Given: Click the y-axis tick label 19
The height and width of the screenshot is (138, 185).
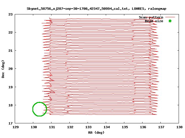Looking at the screenshot, I should (10, 87).
